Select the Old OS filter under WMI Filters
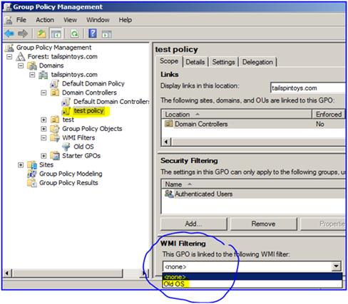 click(x=83, y=147)
